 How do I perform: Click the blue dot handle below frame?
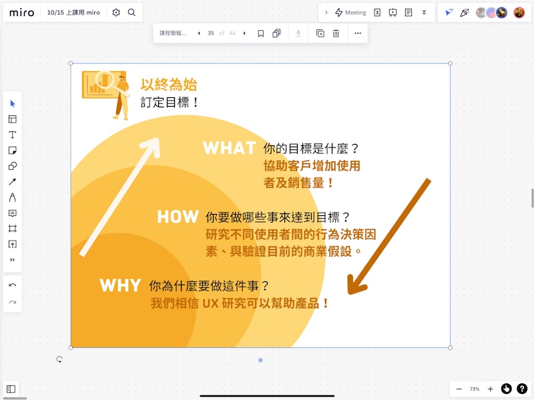click(260, 360)
